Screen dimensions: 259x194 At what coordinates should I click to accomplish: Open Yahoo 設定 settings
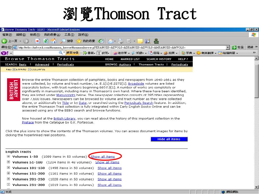103,53
